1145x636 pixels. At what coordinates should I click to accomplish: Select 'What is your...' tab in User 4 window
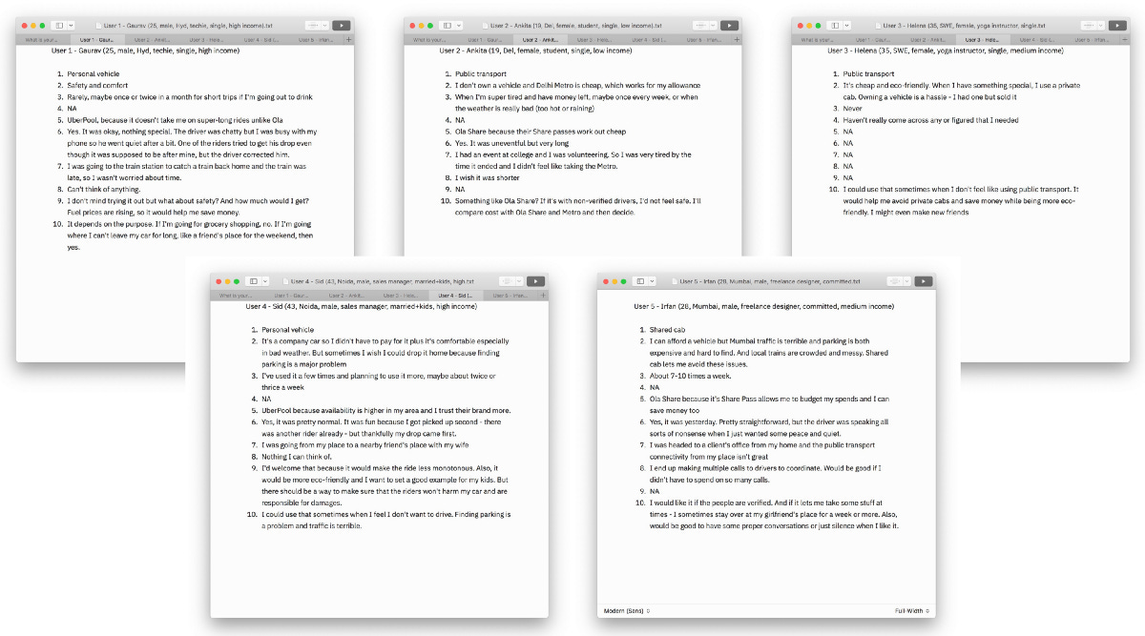pyautogui.click(x=238, y=296)
